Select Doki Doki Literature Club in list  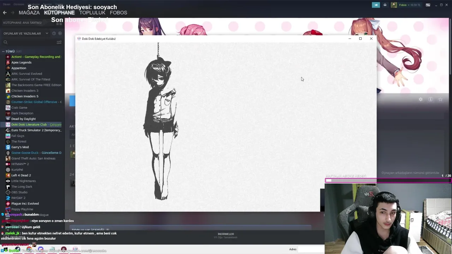coord(32,125)
